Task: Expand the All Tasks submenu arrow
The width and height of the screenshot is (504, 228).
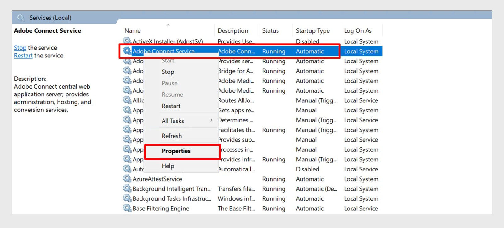Action: (211, 120)
